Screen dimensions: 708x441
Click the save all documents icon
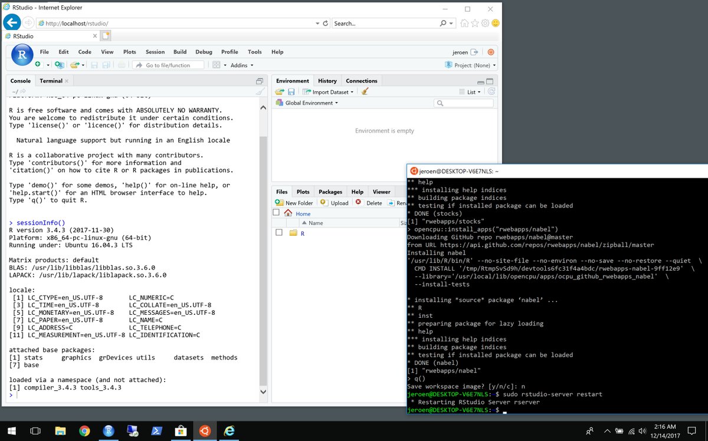pos(107,65)
